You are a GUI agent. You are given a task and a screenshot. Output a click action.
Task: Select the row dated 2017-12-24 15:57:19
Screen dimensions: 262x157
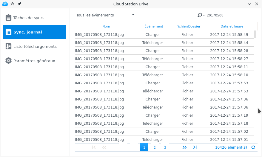click(164, 115)
